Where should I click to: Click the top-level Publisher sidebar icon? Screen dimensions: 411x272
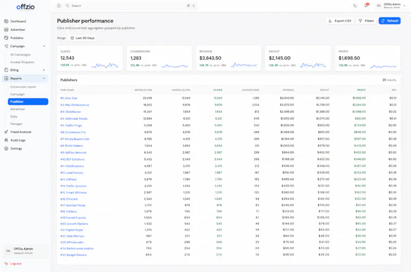click(x=6, y=38)
